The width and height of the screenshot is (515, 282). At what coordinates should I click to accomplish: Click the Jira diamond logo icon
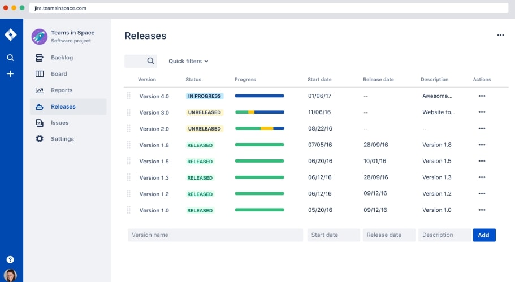[x=11, y=34]
